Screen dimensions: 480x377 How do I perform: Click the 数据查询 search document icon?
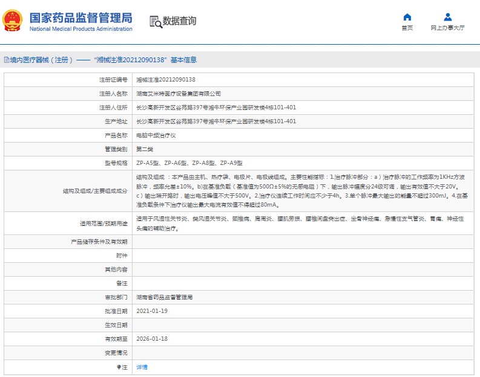tap(156, 22)
